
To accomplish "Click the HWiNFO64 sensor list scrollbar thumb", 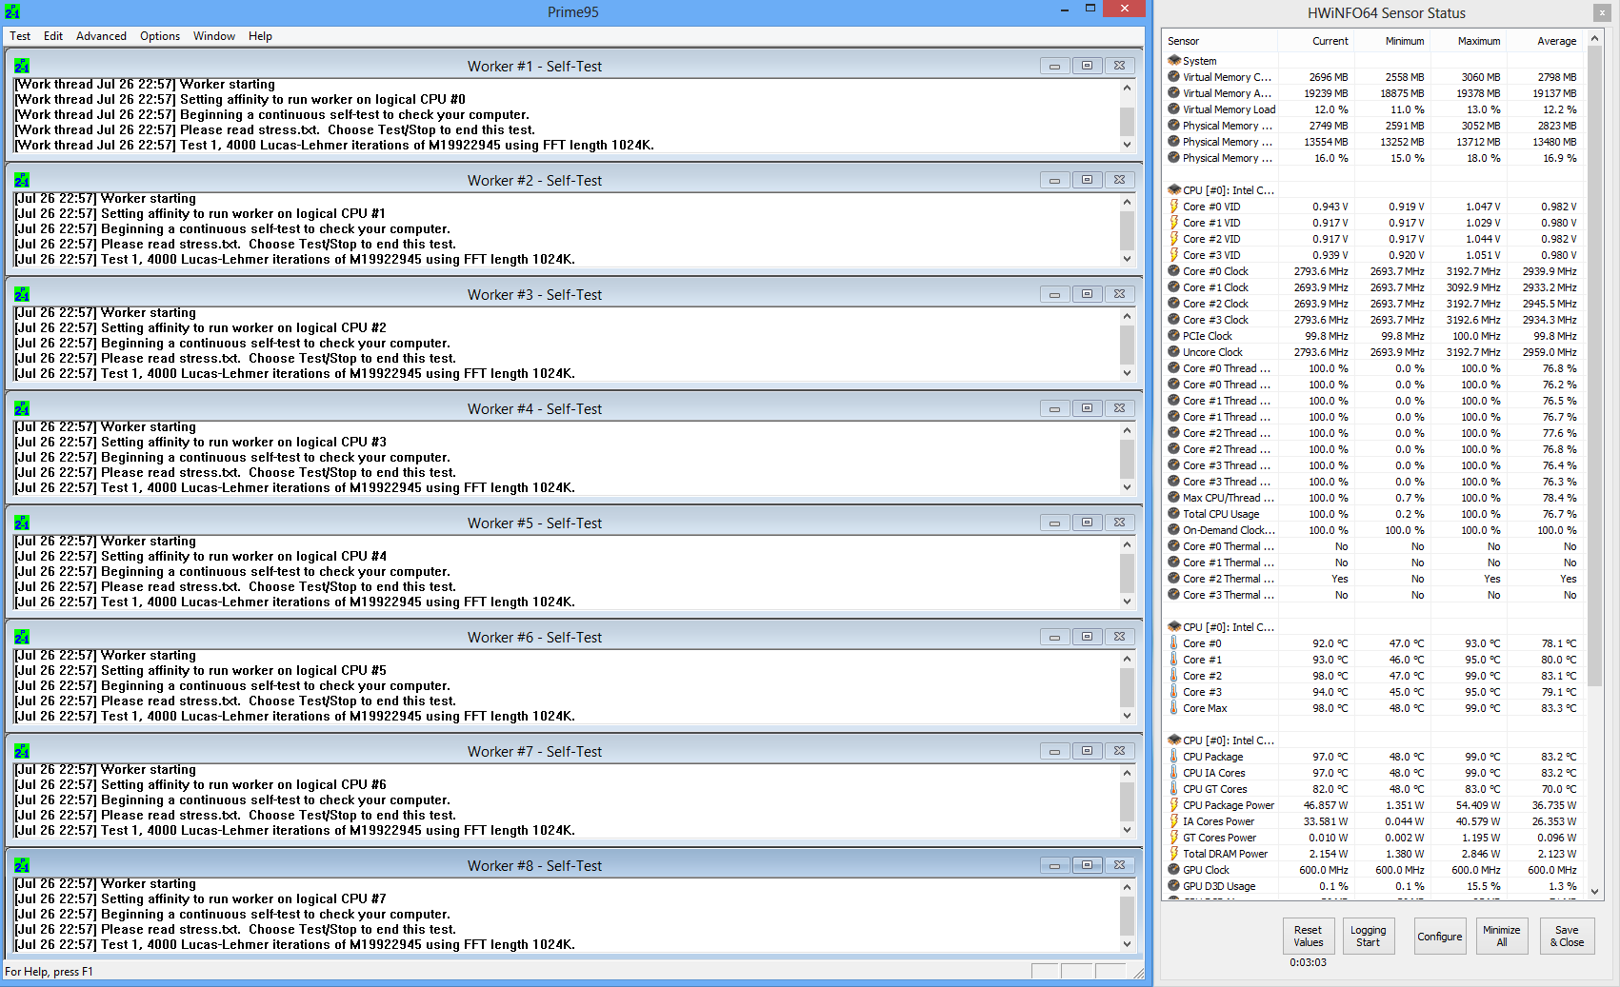I will [x=1595, y=366].
